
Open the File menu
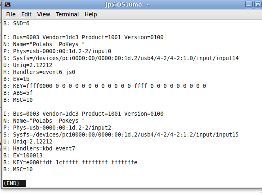11,14
